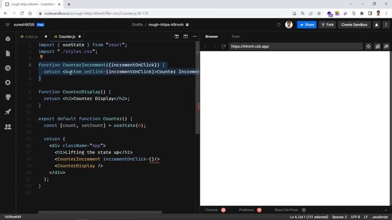This screenshot has height=220, width=392.
Task: Click the preview layout icon next to the arrows
Action: [x=377, y=46]
